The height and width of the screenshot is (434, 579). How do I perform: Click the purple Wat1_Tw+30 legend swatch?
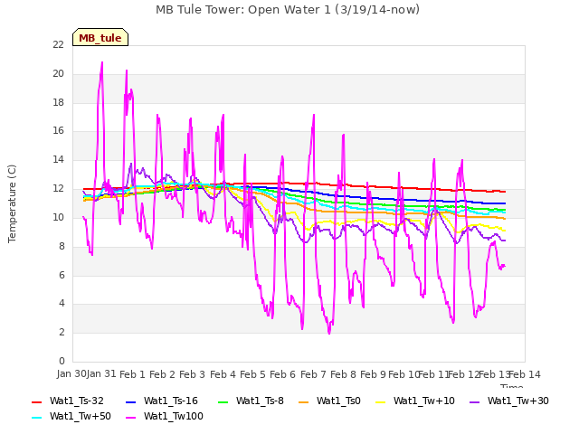tap(474, 401)
